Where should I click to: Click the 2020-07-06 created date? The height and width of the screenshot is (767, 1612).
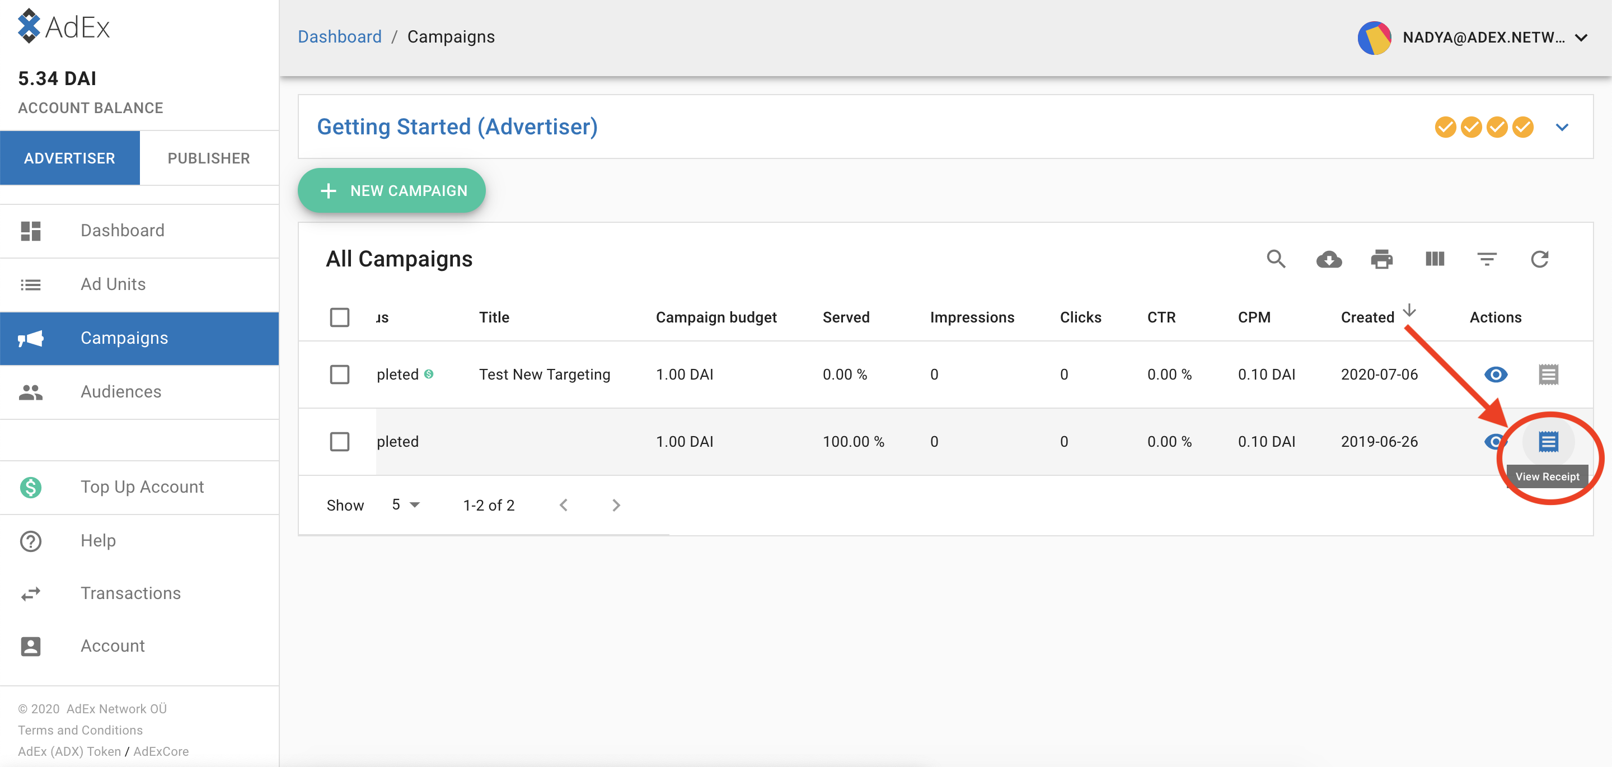(x=1379, y=375)
